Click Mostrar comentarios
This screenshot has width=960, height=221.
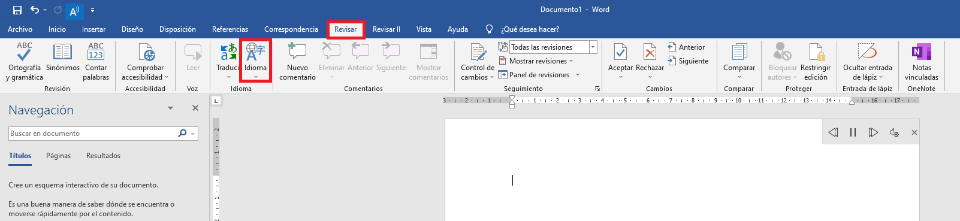point(428,62)
